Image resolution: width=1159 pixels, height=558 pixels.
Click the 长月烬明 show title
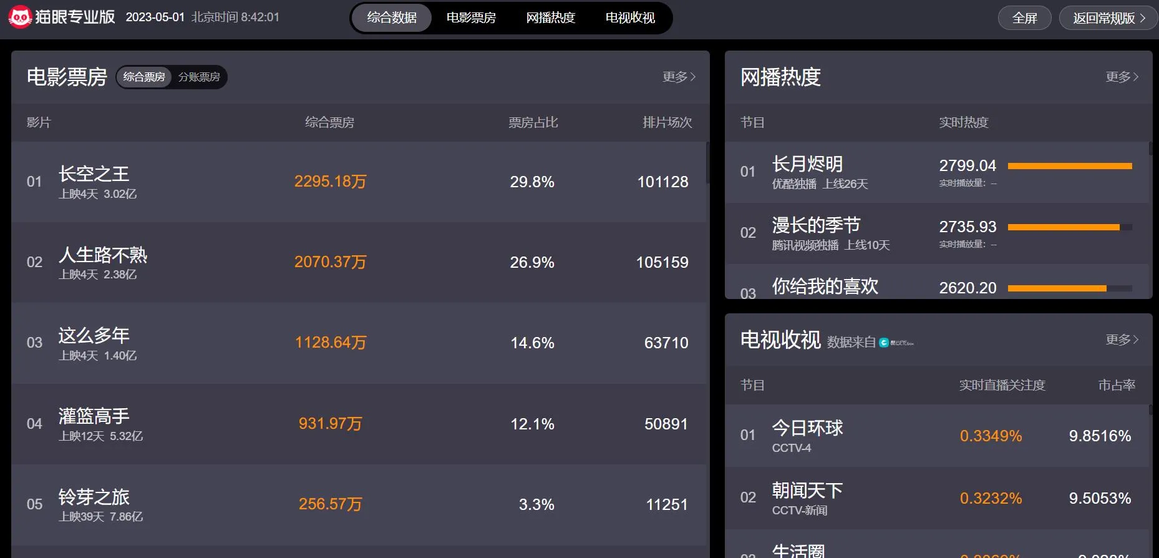click(807, 164)
